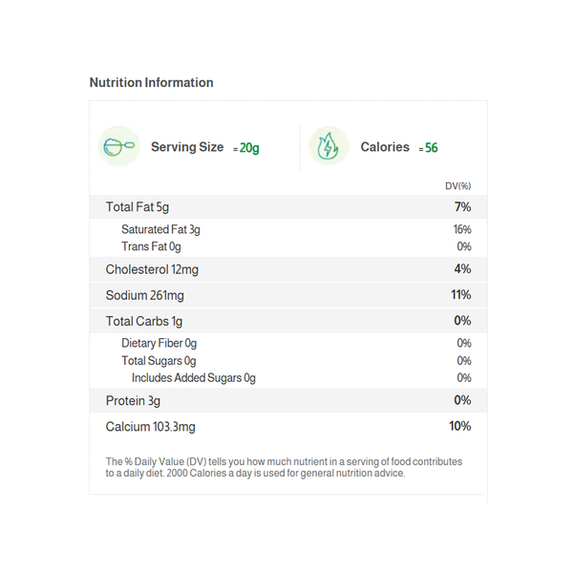Select the Dietary Fiber 0g entry
Viewport: 573px width, 573px height.
pos(159,344)
